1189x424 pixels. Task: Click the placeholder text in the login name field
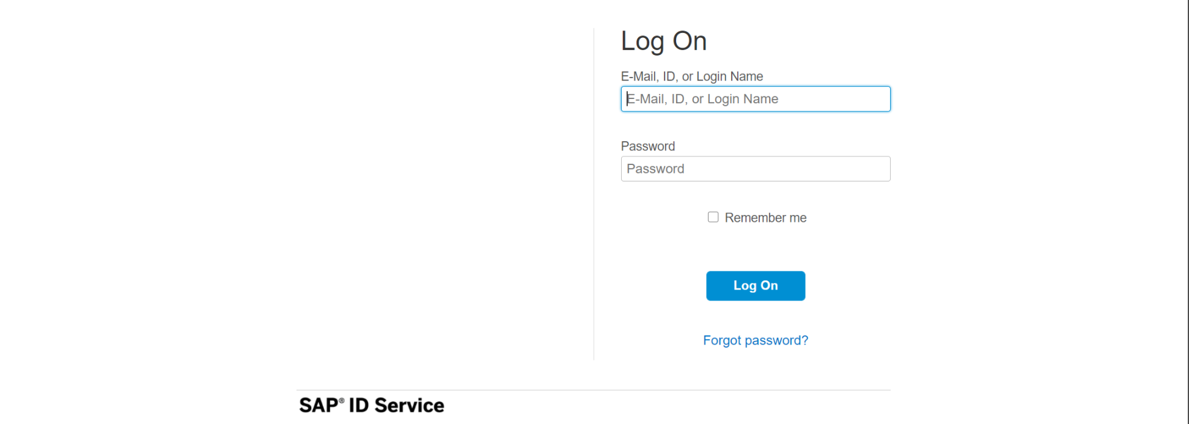(702, 99)
